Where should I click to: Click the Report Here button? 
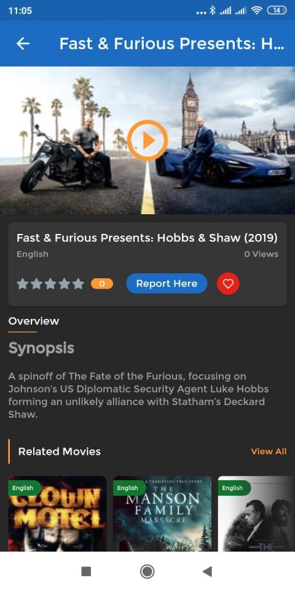click(167, 283)
